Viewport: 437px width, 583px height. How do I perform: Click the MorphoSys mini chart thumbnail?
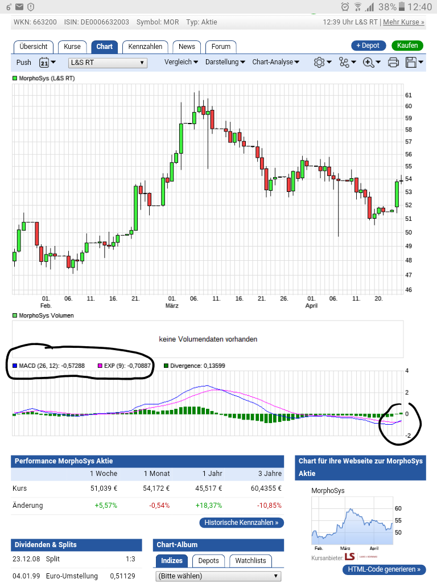(352, 522)
